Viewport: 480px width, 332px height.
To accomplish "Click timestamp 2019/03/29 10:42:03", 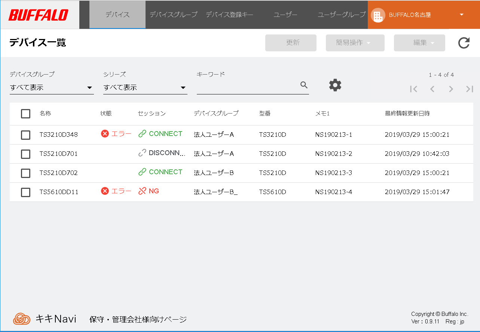I will (417, 154).
